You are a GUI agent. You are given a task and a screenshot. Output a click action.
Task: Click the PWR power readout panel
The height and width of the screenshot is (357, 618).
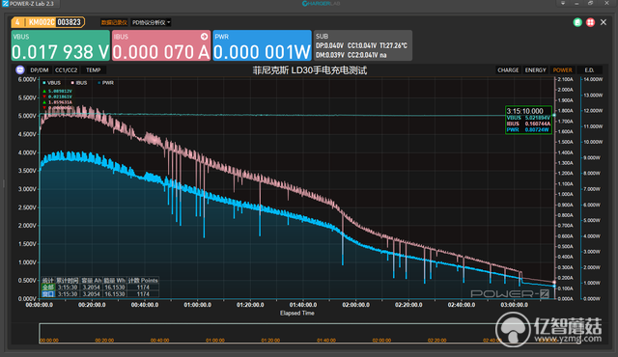[x=262, y=45]
